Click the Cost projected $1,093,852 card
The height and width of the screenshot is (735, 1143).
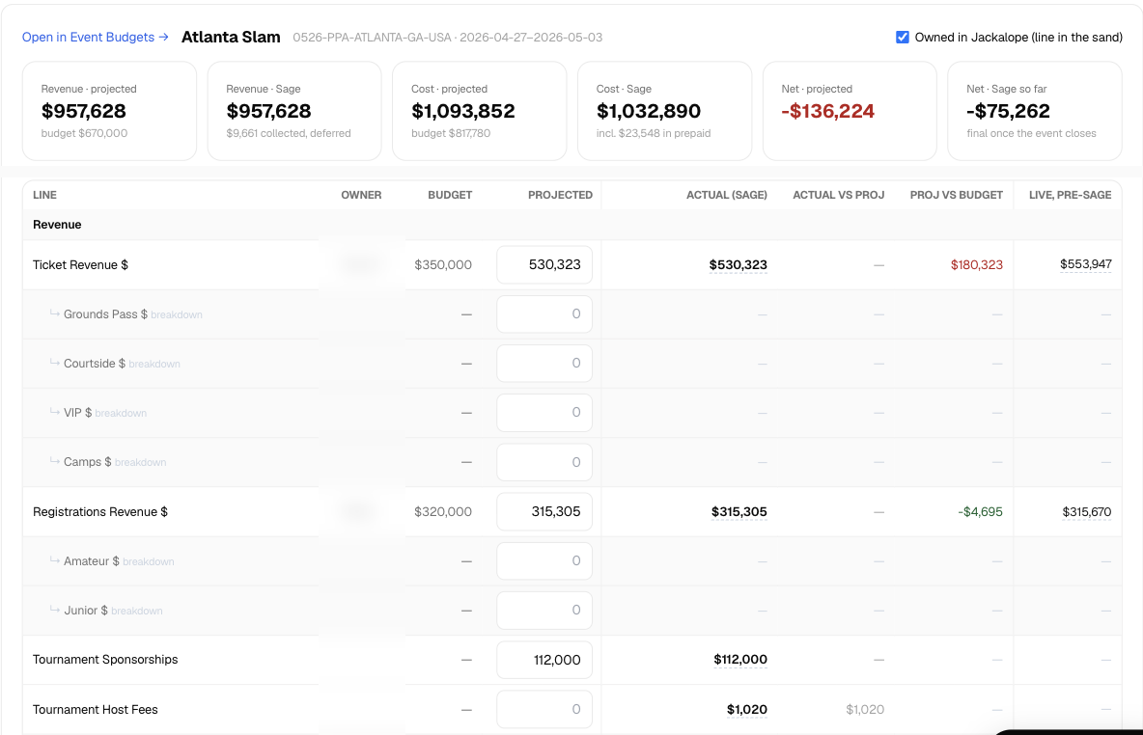point(480,111)
